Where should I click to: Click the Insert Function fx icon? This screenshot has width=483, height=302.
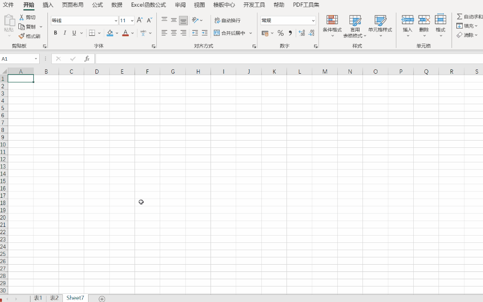coord(87,59)
